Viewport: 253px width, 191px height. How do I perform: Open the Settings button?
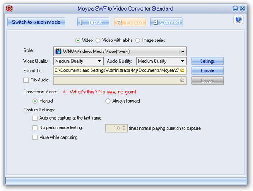[207, 61]
